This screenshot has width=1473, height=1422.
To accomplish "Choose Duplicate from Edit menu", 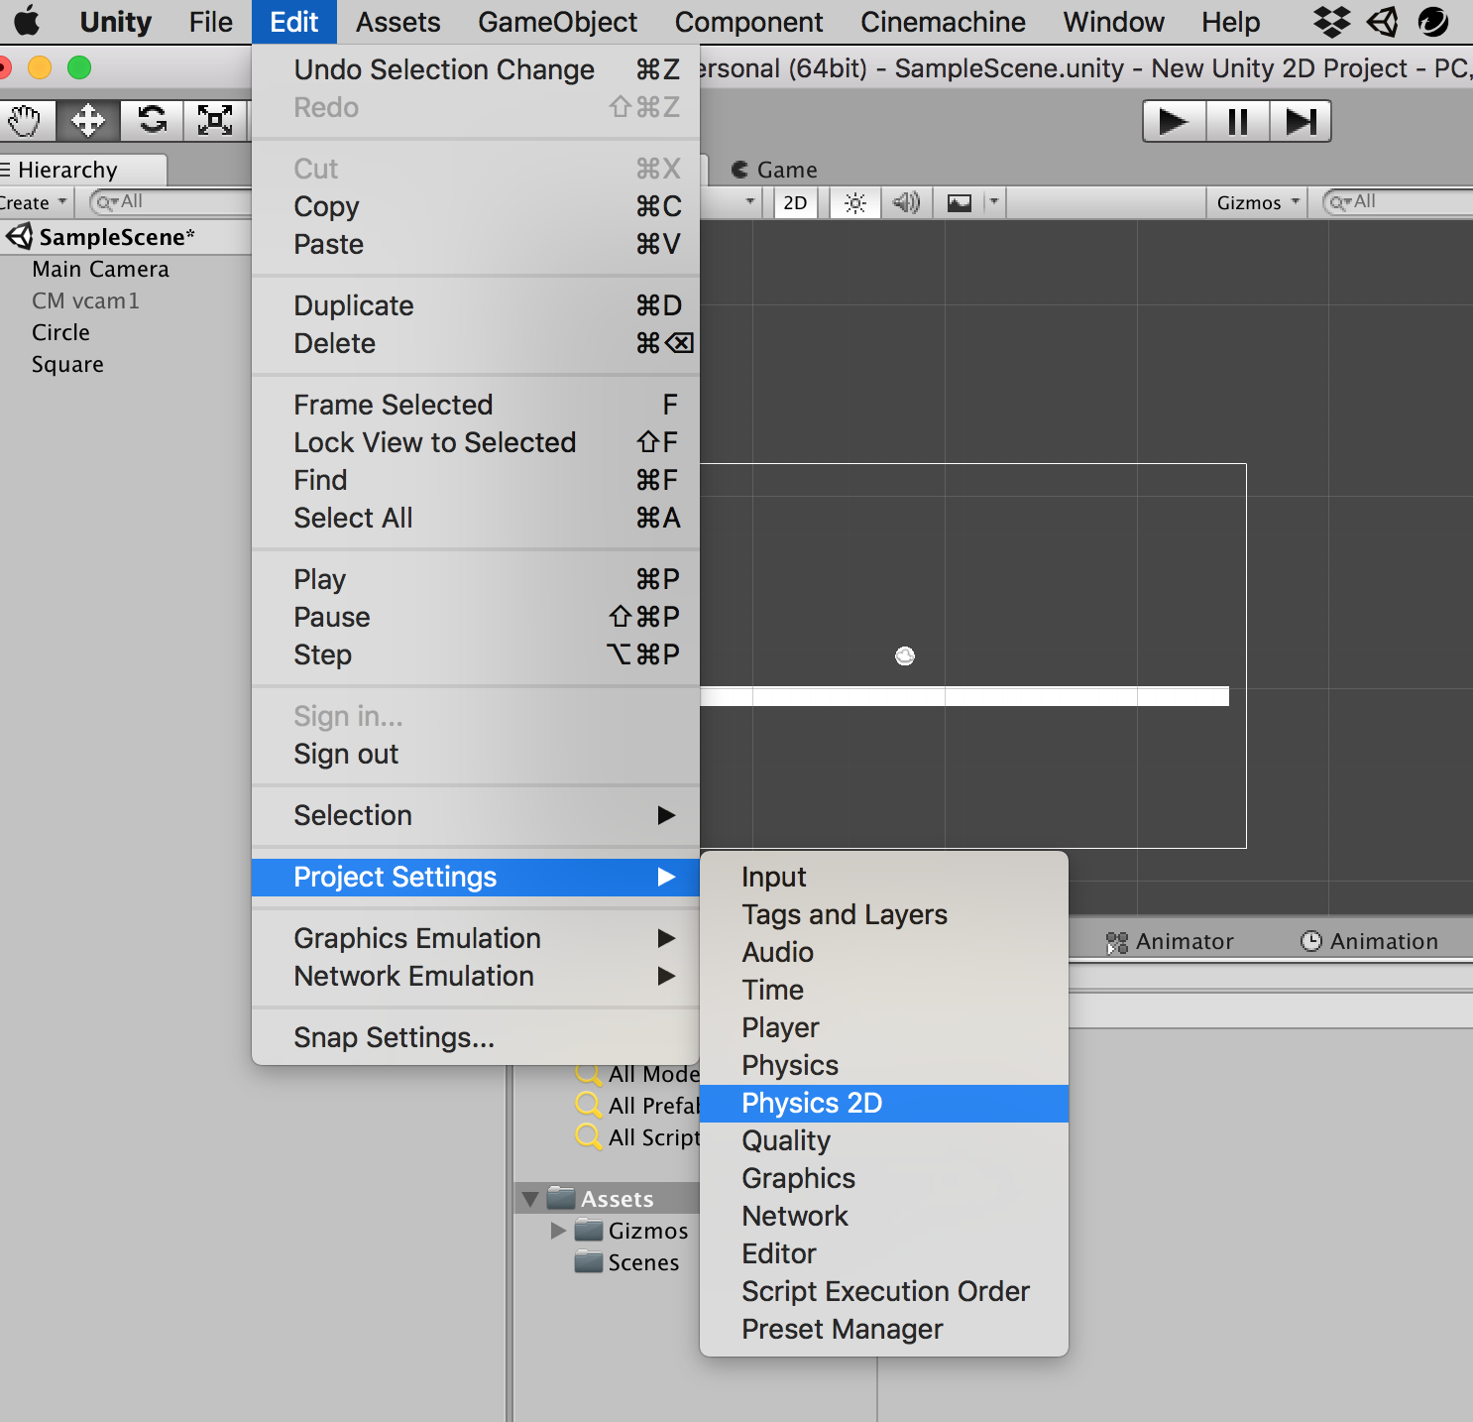I will 476,305.
